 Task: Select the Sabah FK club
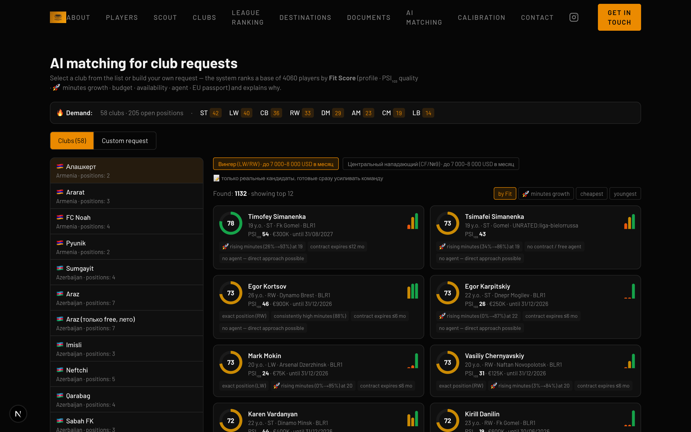[127, 422]
